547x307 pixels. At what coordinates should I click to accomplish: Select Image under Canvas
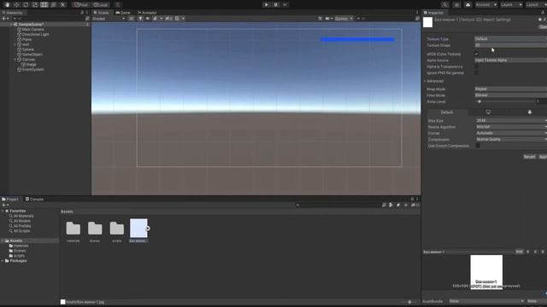28,65
